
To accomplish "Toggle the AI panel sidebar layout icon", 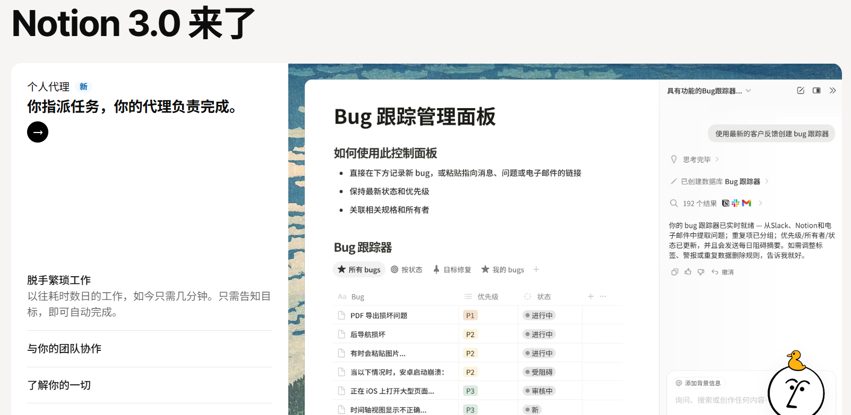I will (x=816, y=91).
